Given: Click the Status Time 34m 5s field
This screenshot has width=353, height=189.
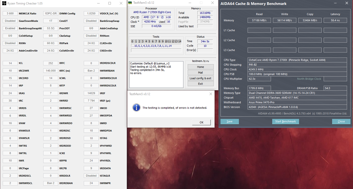Looking at the screenshot, I should click(205, 41).
